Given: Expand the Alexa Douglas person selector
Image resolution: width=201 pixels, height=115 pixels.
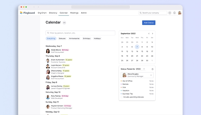Looking at the screenshot, I should pyautogui.click(x=137, y=75).
